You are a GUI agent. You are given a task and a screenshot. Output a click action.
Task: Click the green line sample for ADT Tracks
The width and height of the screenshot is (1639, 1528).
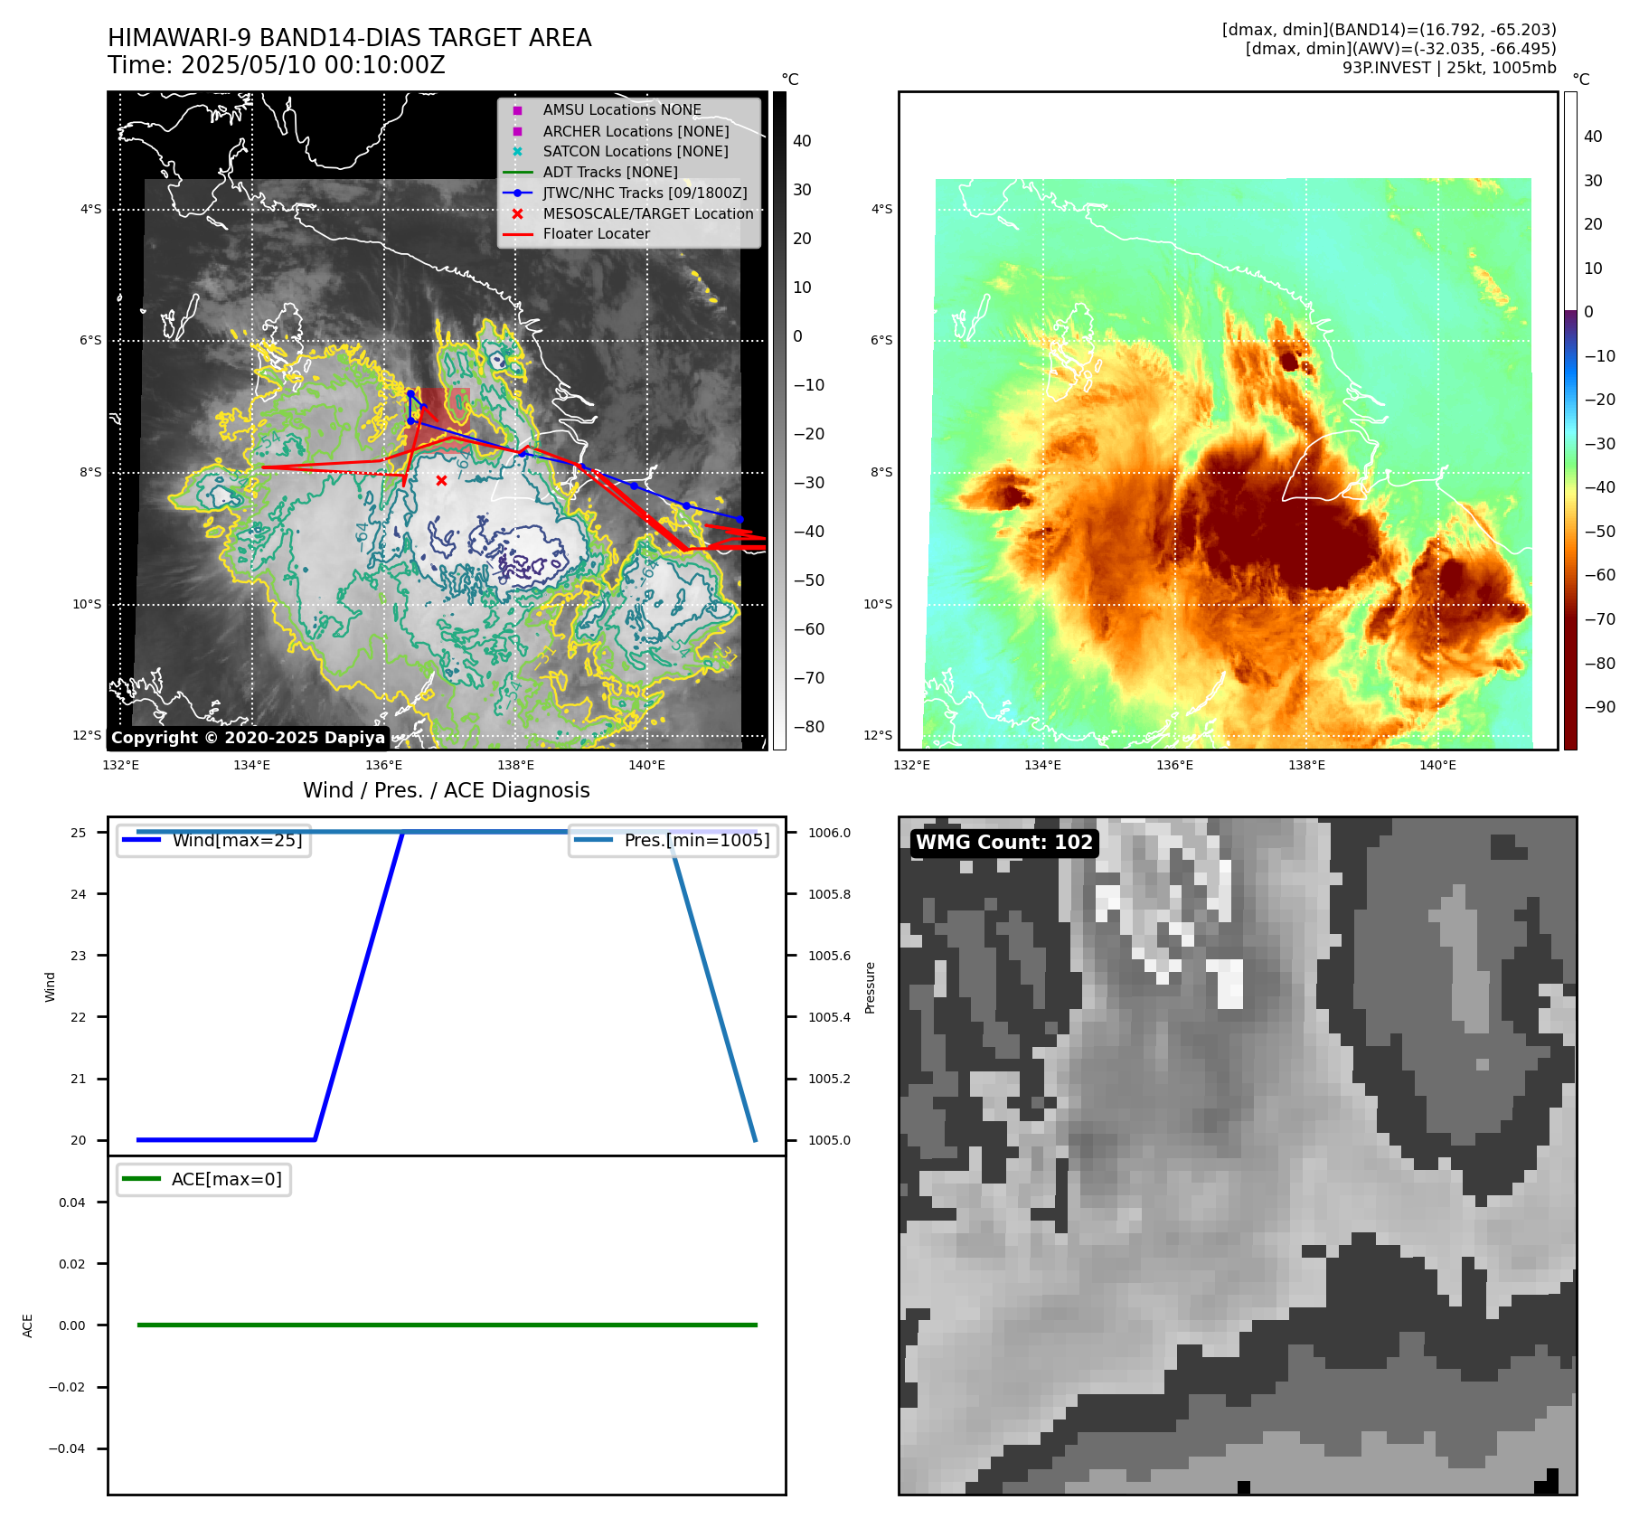(518, 173)
